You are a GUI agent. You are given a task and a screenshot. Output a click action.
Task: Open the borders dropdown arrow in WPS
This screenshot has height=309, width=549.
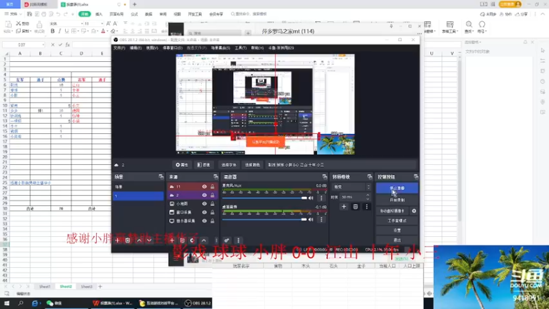click(78, 32)
